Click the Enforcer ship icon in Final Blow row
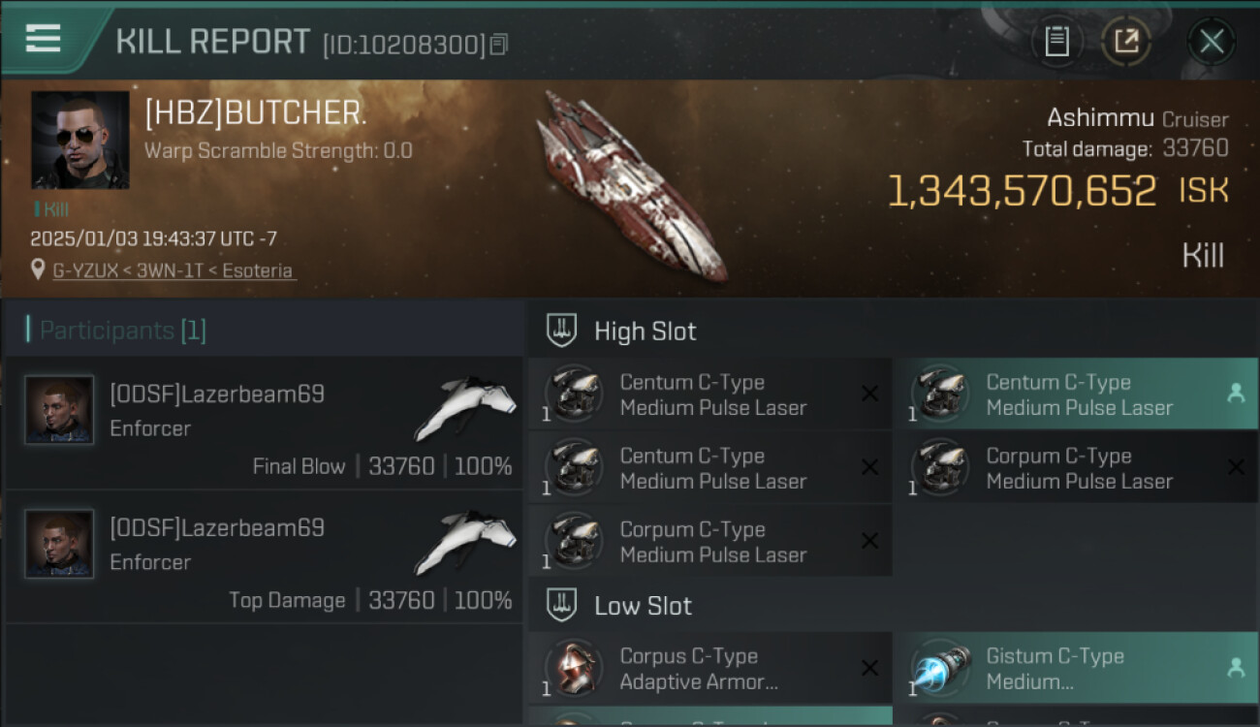The height and width of the screenshot is (727, 1260). pyautogui.click(x=465, y=407)
